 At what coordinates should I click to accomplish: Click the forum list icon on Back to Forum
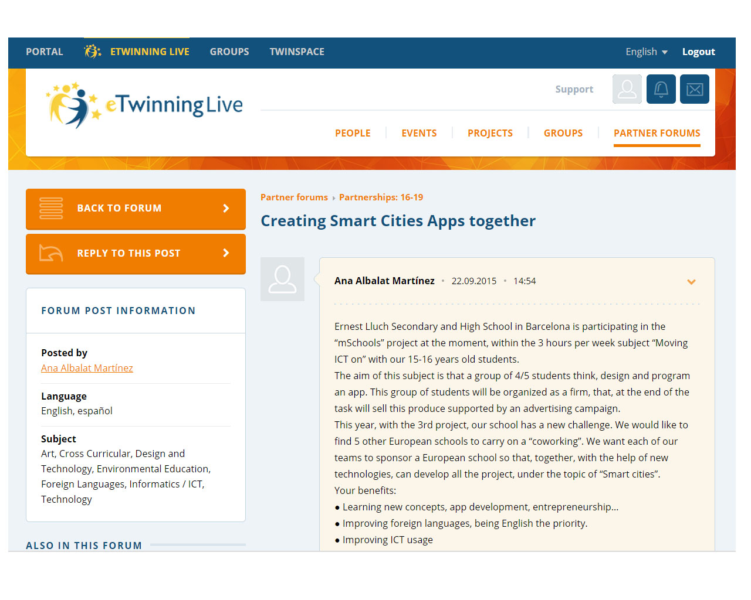tap(51, 208)
